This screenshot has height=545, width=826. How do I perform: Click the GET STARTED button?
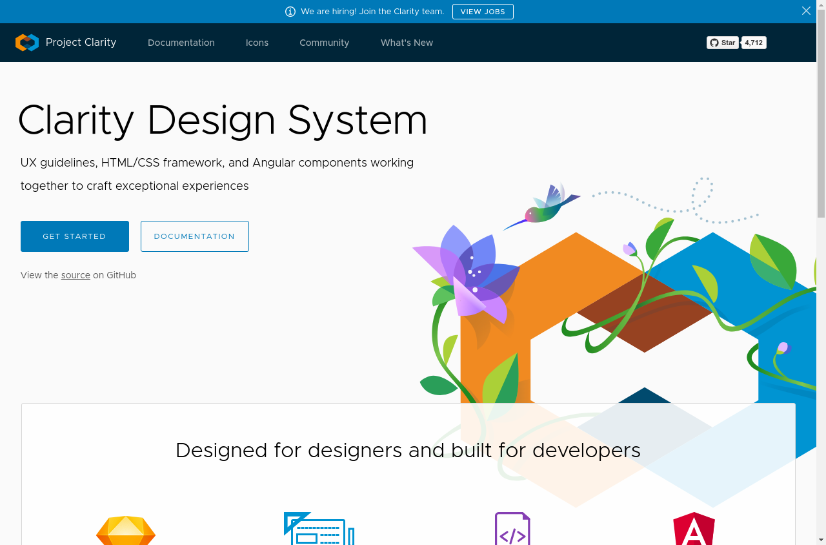coord(75,236)
